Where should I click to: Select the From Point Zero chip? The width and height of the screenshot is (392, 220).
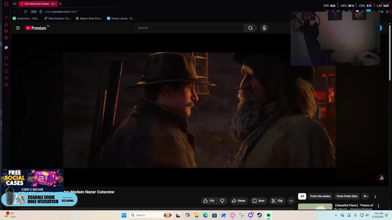click(347, 196)
